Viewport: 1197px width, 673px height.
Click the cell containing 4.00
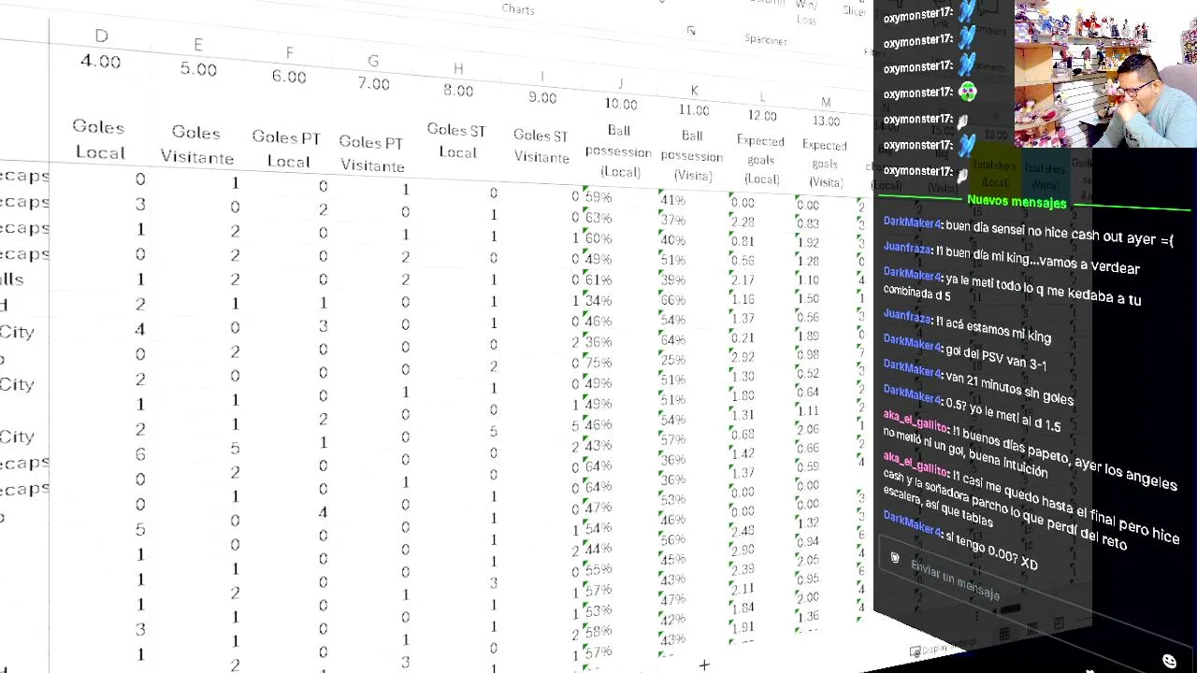[100, 62]
